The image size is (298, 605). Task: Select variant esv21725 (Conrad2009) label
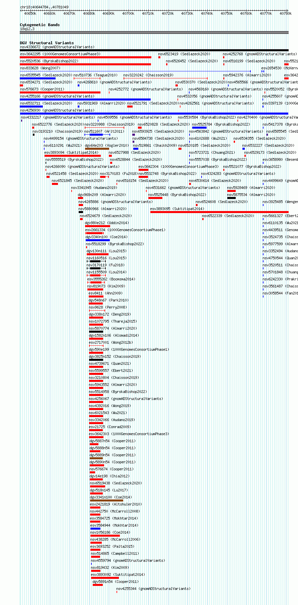pyautogui.click(x=110, y=427)
